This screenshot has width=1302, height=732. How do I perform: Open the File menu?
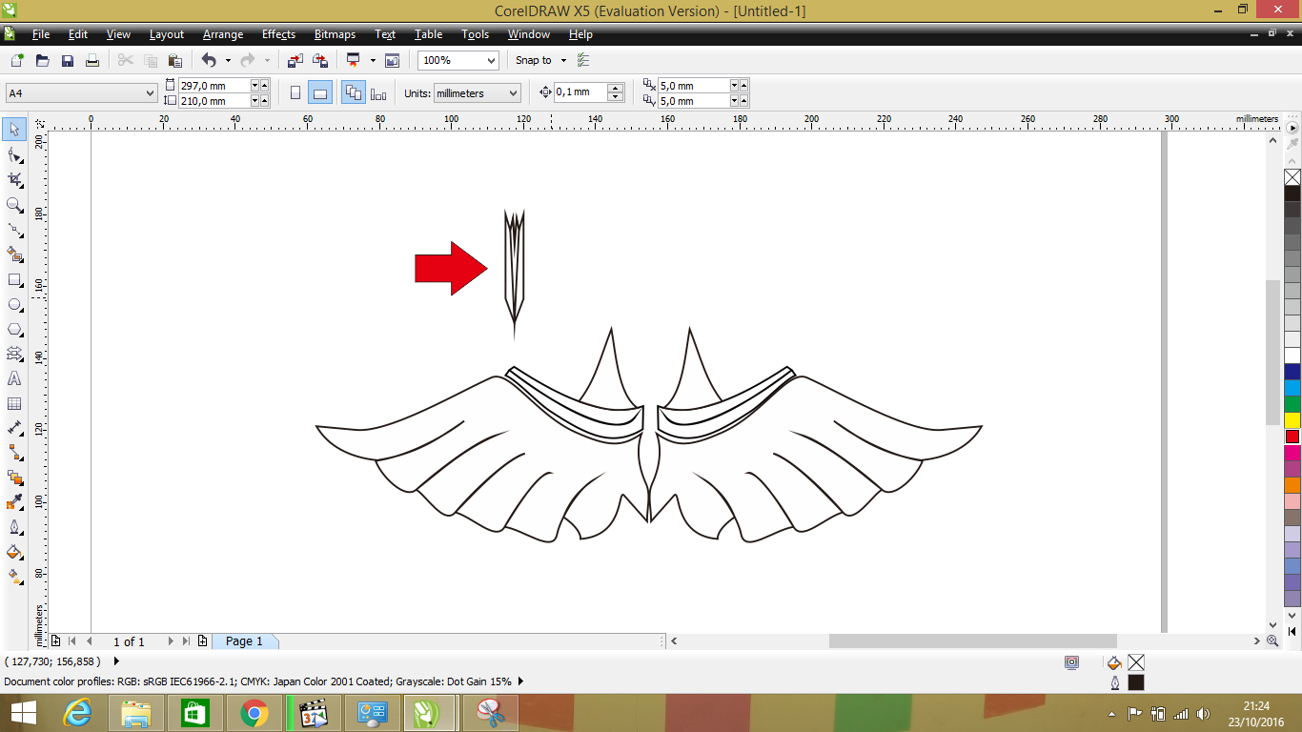click(x=41, y=34)
